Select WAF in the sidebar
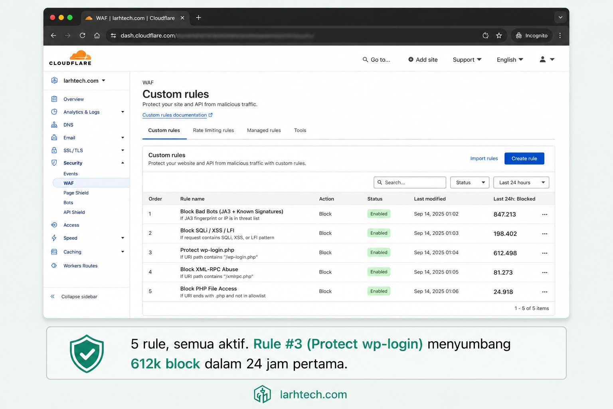This screenshot has height=409, width=613. tap(91, 183)
